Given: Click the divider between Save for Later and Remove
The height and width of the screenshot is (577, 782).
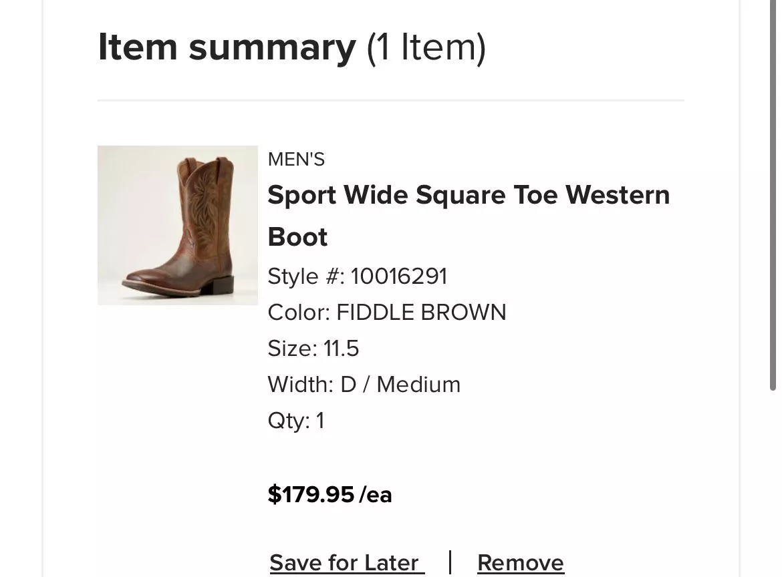Looking at the screenshot, I should [x=450, y=562].
